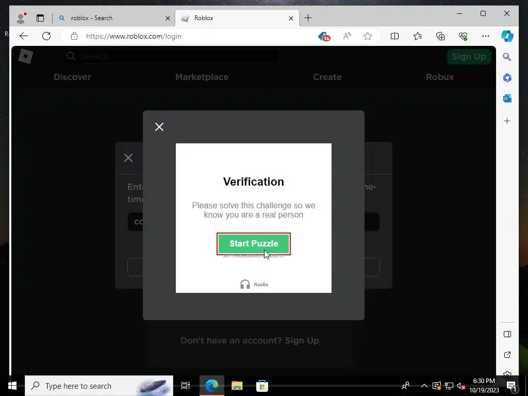Open Task View on the taskbar
This screenshot has height=396, width=528.
[185, 386]
